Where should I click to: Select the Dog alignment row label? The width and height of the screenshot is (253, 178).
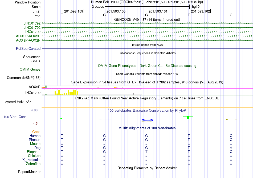[37, 148]
